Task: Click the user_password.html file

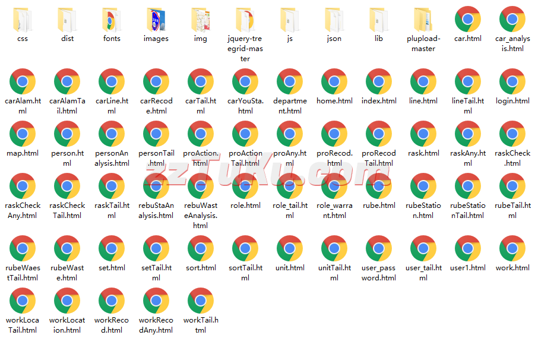Action: point(379,249)
